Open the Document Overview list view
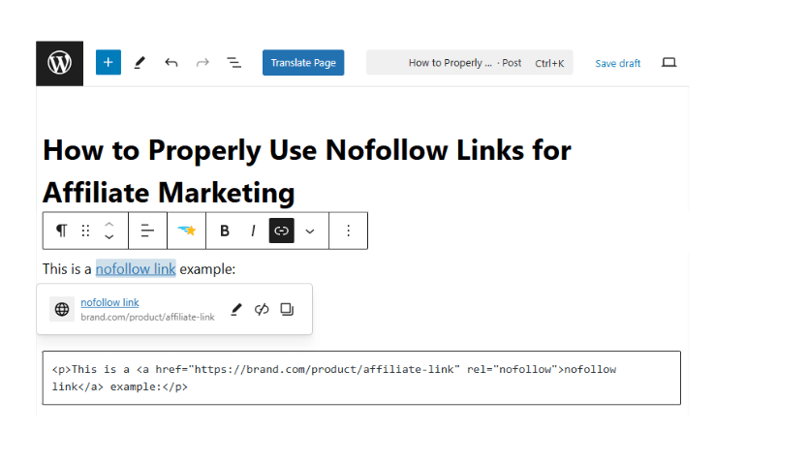The width and height of the screenshot is (808, 463). 233,63
